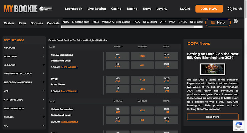Select first Yellow Submarine +125 winner odds
The height and width of the screenshot is (133, 247).
142,56
